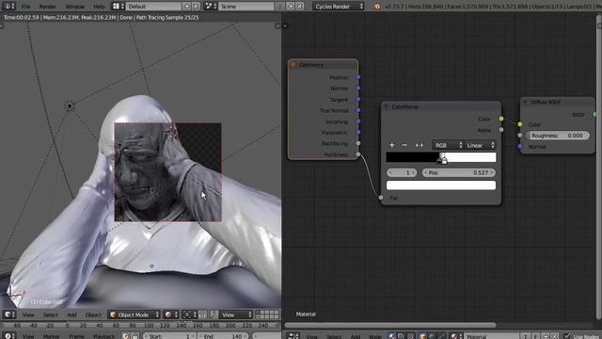Open the viewport shading selector
Screen dimensions: 602x339
[171, 315]
